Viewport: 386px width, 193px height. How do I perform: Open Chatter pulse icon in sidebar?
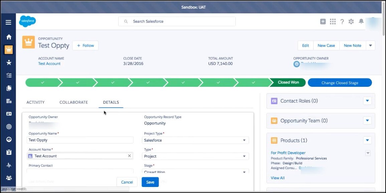pyautogui.click(x=9, y=165)
